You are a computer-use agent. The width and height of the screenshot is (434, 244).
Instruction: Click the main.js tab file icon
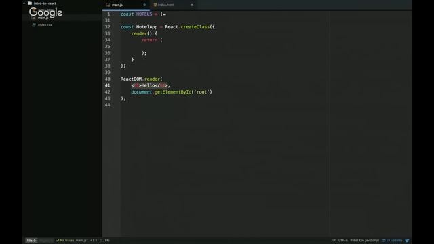click(x=108, y=5)
